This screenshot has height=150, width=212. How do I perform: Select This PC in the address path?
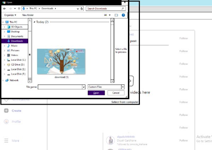pos(33,9)
